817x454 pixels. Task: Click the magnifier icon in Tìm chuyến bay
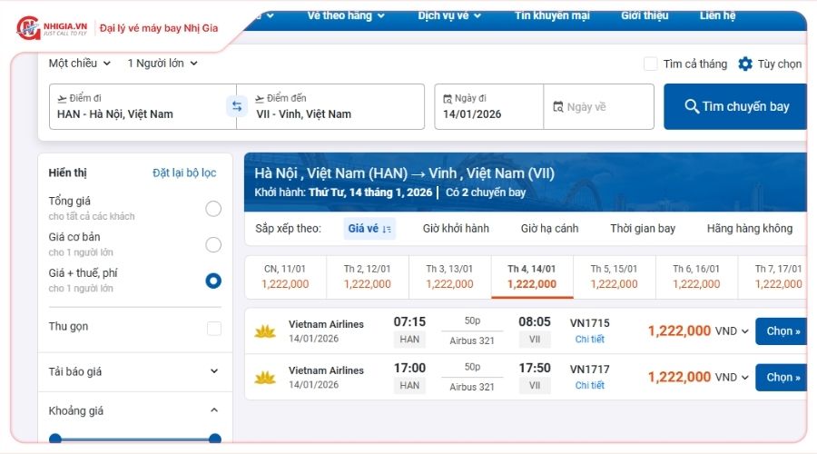[692, 106]
